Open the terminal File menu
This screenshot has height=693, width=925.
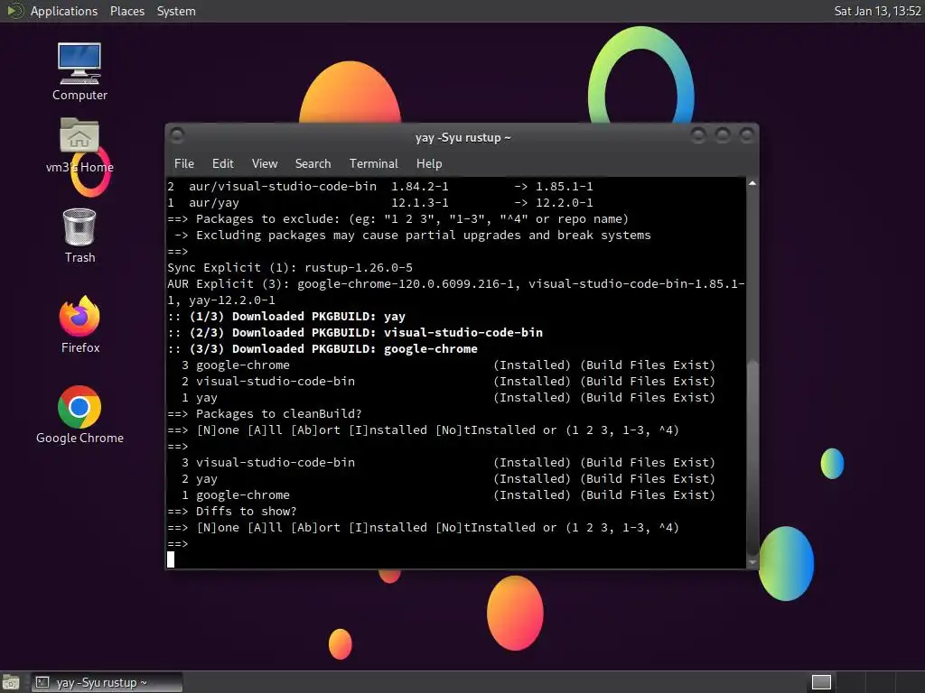[x=184, y=163]
